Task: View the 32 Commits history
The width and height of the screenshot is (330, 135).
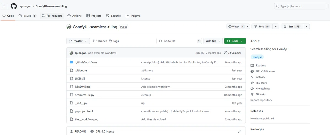Action: point(233,53)
